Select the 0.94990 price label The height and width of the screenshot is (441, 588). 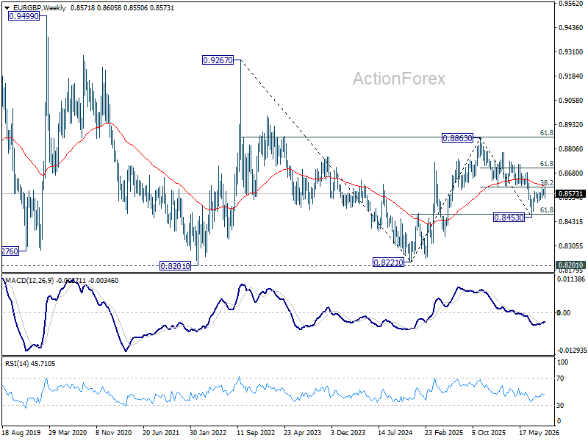24,16
